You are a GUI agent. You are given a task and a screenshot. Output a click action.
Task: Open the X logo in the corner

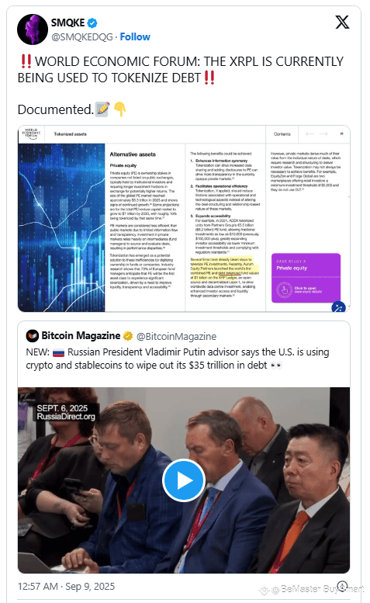click(x=342, y=23)
